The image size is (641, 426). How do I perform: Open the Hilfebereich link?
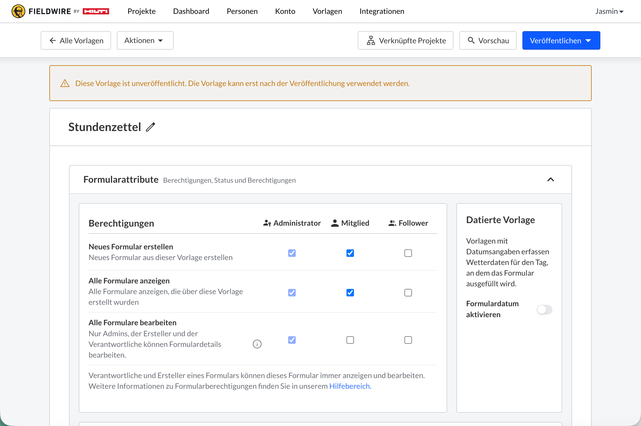350,386
